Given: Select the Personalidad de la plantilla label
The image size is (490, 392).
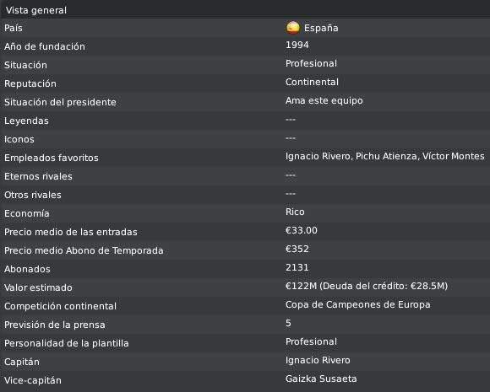Looking at the screenshot, I should pos(67,343).
